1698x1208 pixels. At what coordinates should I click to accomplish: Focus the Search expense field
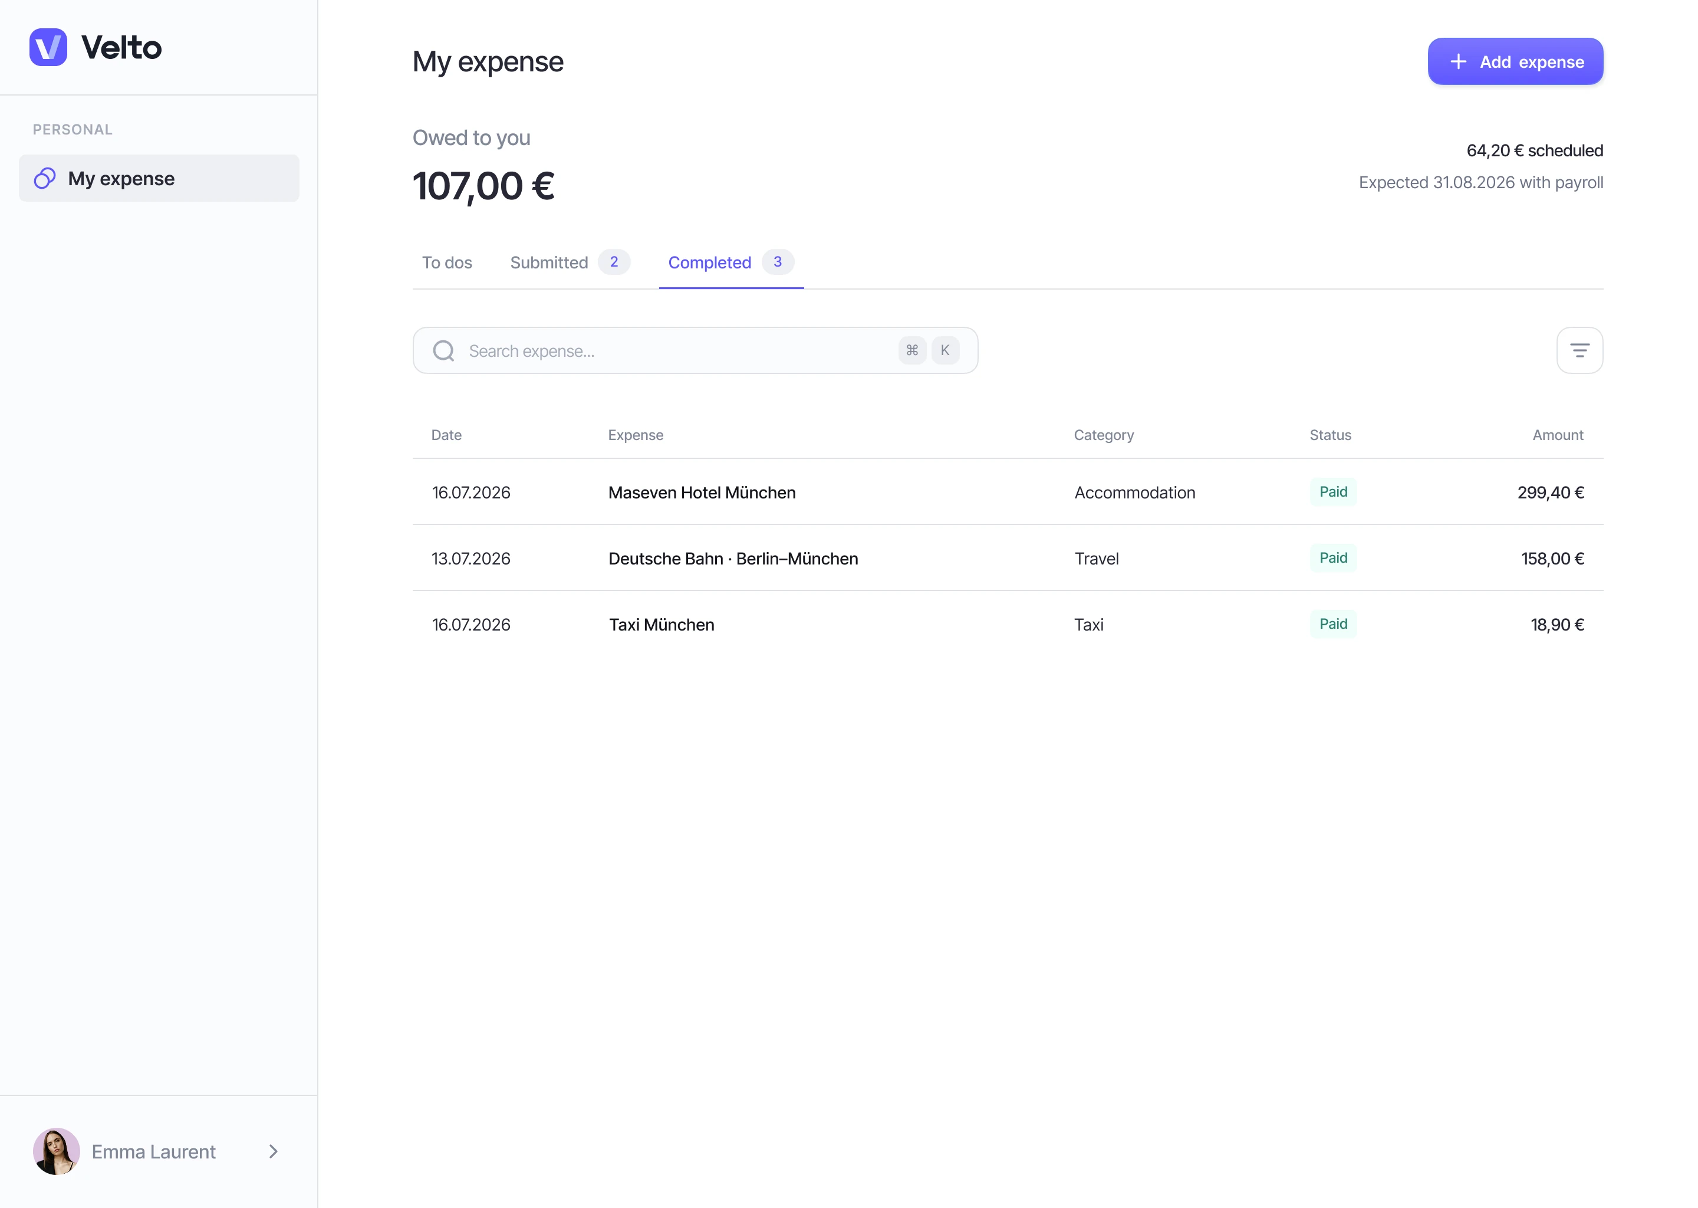[695, 350]
